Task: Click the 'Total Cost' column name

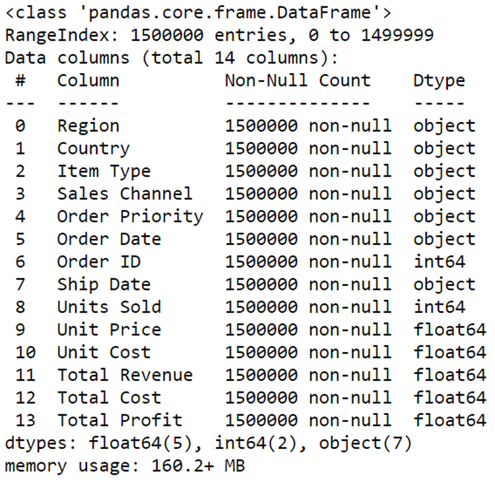Action: [109, 398]
